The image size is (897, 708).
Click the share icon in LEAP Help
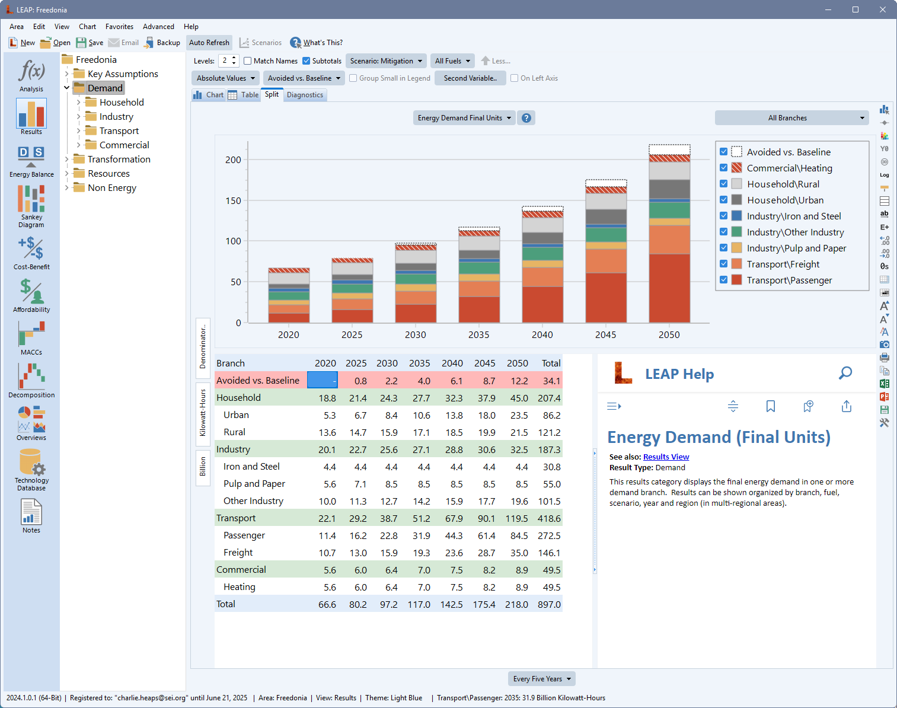point(847,406)
